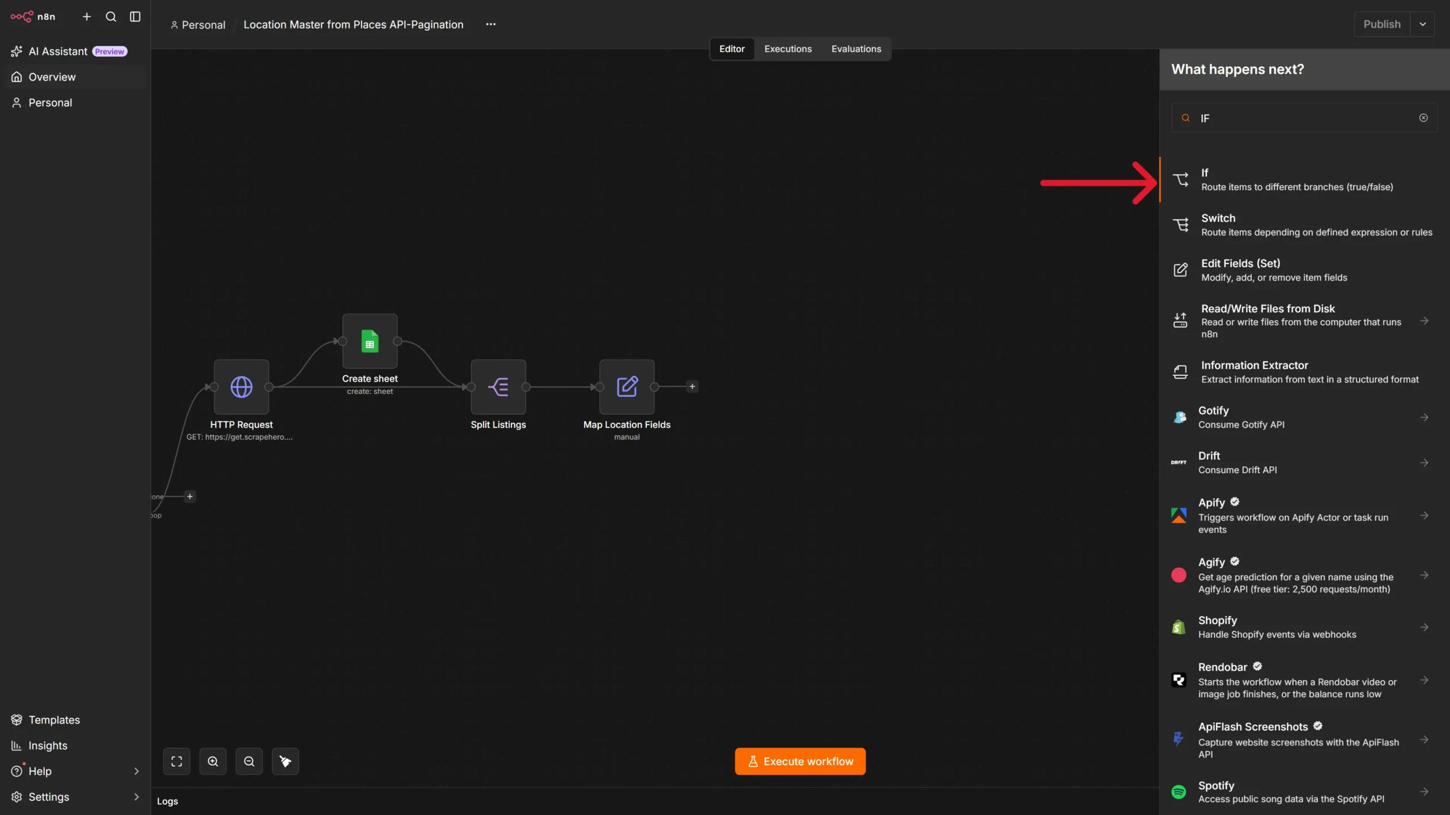Clear the node search field
Screen dimensions: 1450x815
(1423, 118)
